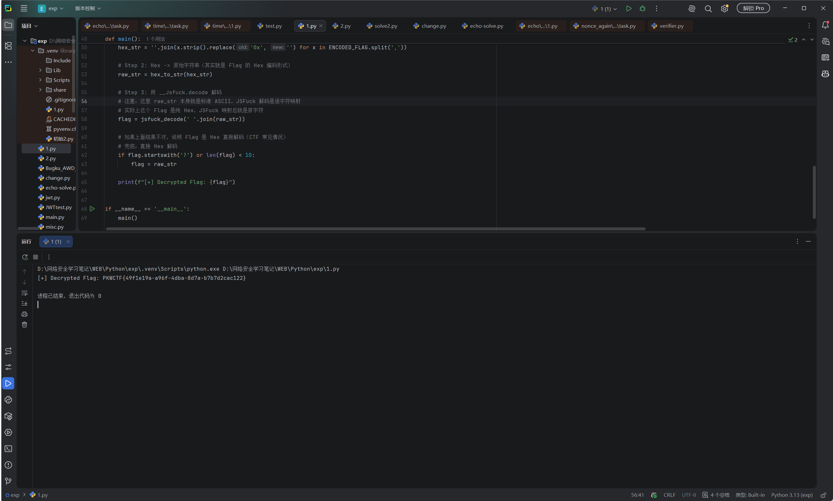Rerun the script in run panel
This screenshot has height=501, width=833.
pyautogui.click(x=25, y=257)
